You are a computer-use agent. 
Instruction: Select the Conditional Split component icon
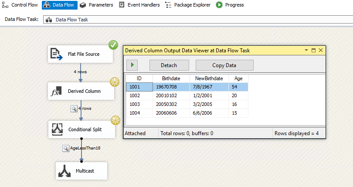(x=57, y=129)
